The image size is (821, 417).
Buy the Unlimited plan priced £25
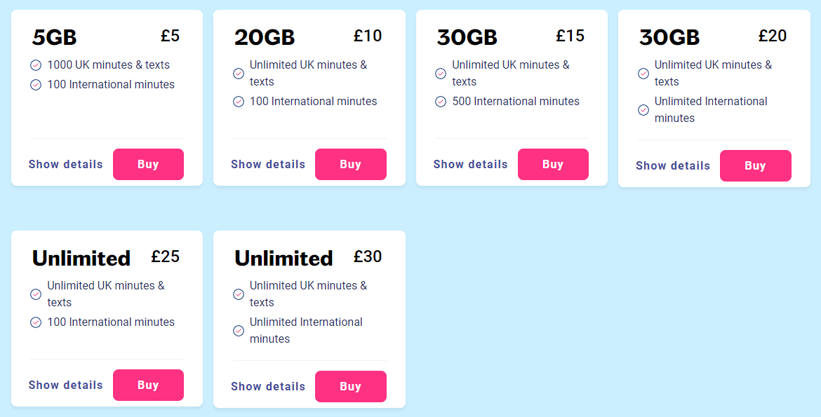coord(148,385)
